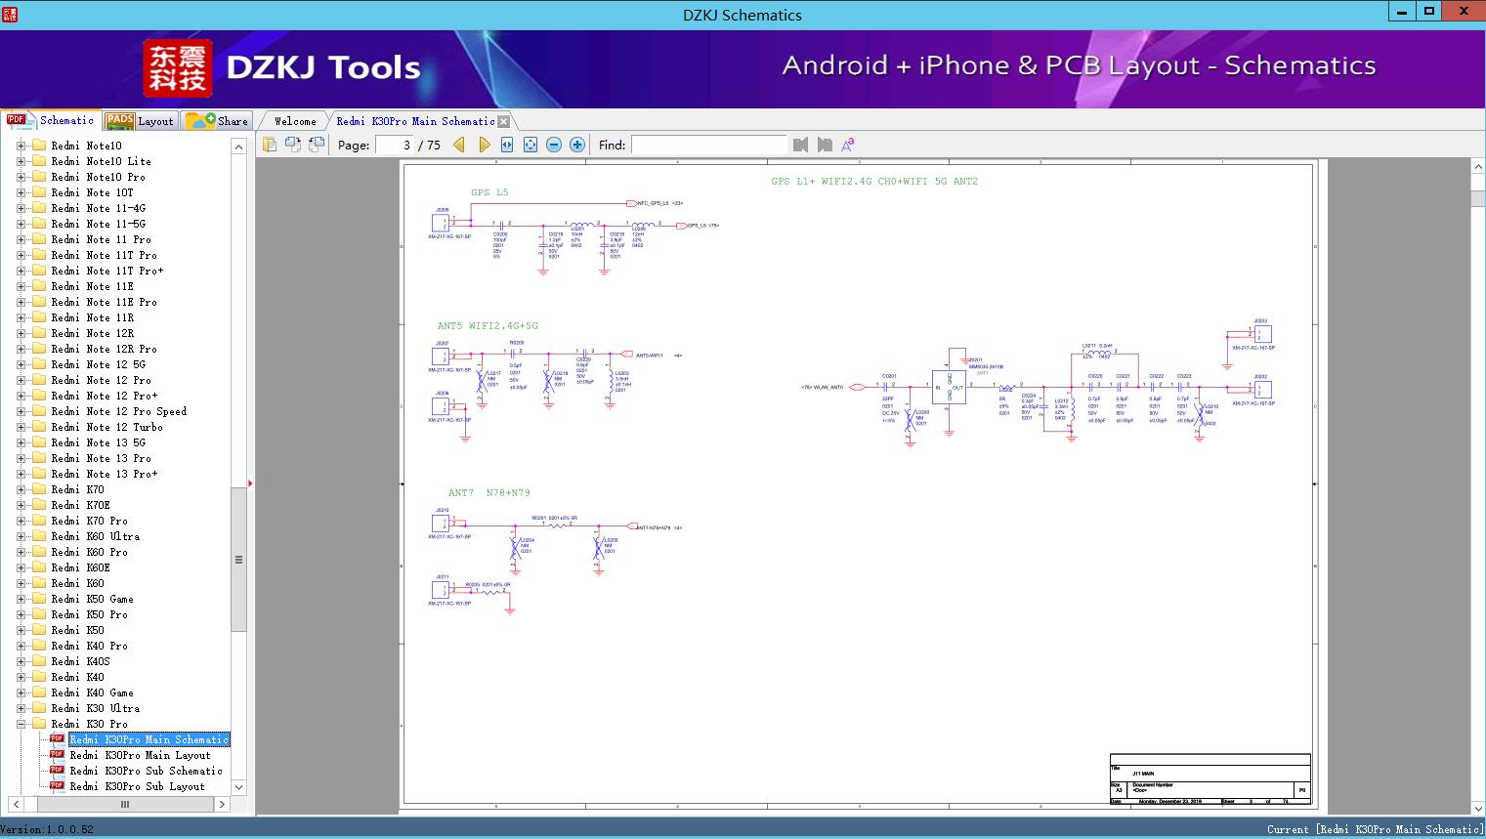Click the Redmi K70E folder icon
The width and height of the screenshot is (1486, 839).
pos(39,505)
